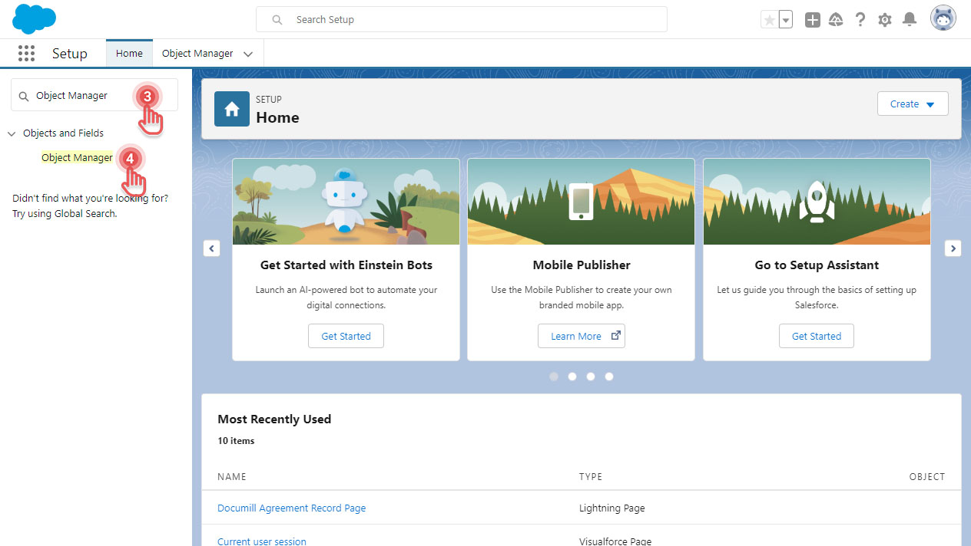Click the Salesforce cloud logo
971x546 pixels.
tap(34, 18)
